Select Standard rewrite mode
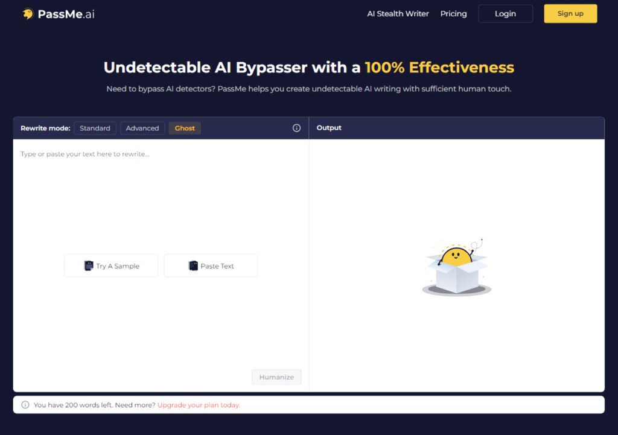This screenshot has height=435, width=618. pos(95,128)
